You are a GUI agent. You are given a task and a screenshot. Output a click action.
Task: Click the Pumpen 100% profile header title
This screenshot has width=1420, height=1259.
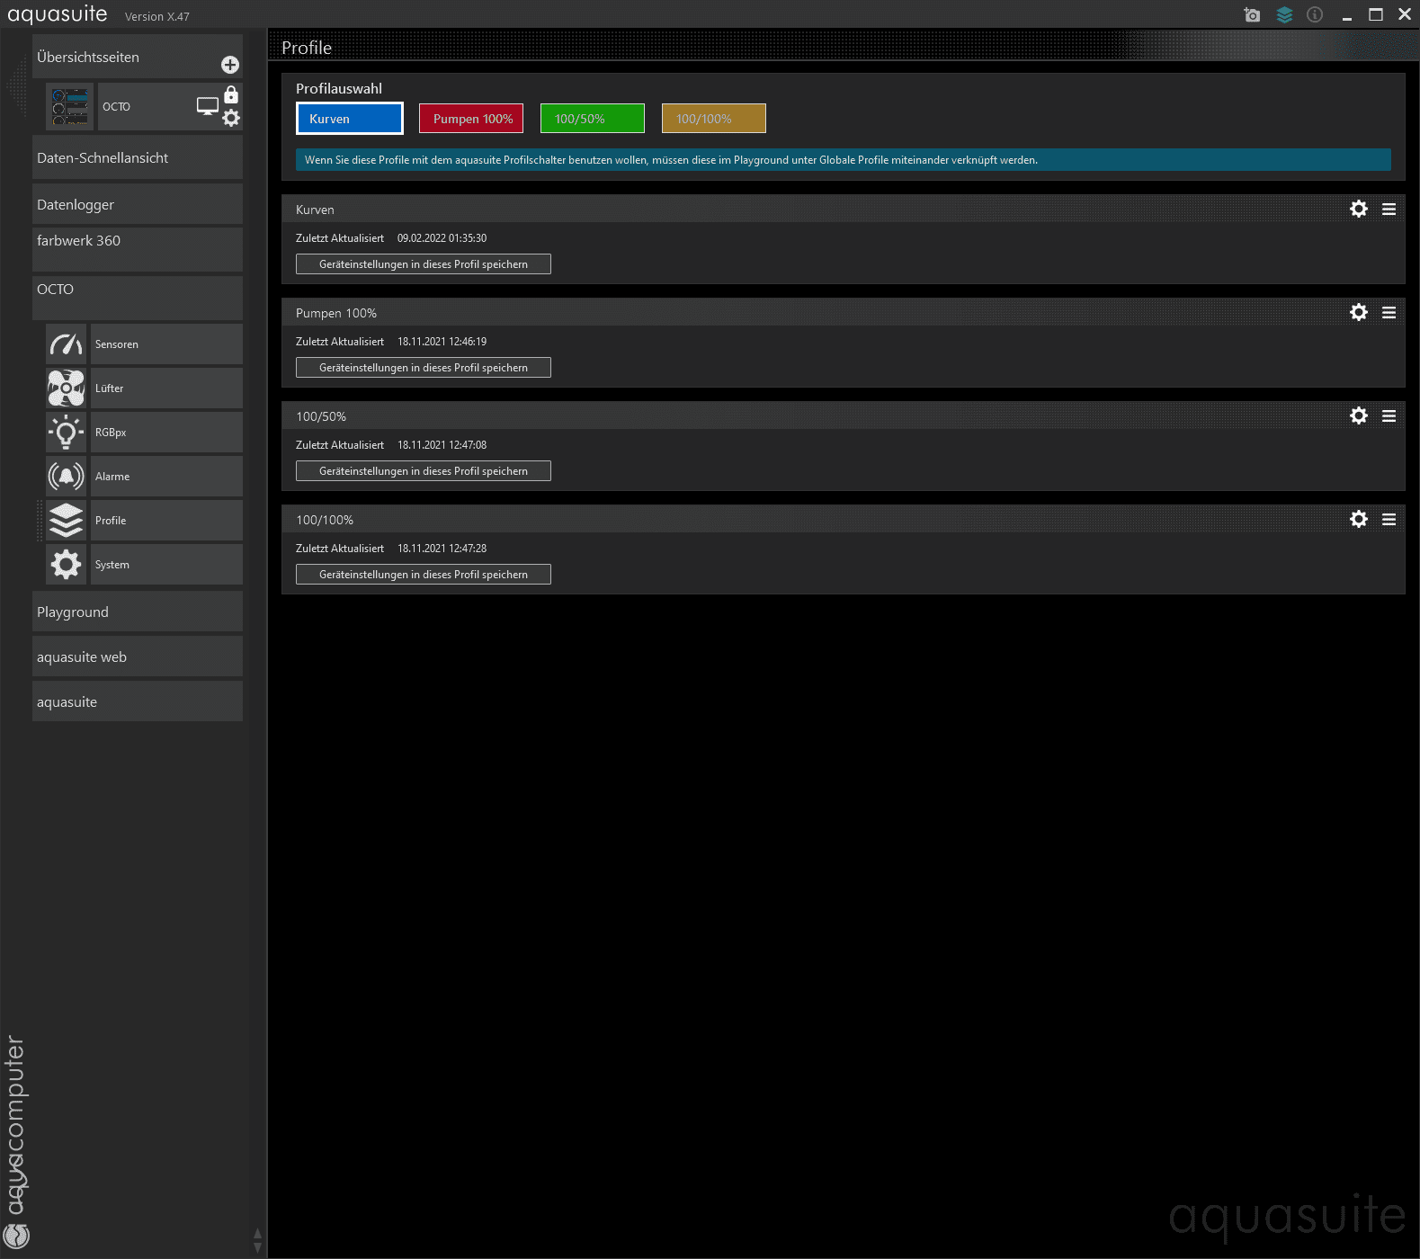click(x=336, y=313)
